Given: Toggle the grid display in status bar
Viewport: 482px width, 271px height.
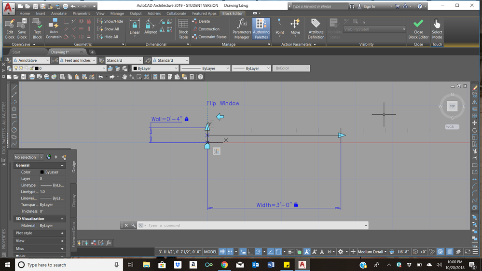Looking at the screenshot, I should [222, 252].
